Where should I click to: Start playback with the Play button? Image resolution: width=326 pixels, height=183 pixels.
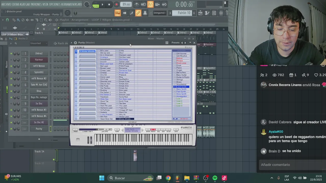tap(102, 4)
